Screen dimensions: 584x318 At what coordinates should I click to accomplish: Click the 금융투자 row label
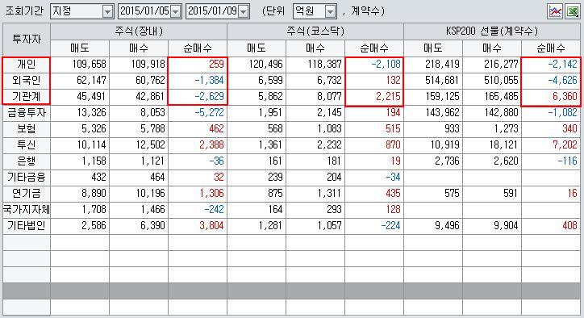(x=27, y=112)
